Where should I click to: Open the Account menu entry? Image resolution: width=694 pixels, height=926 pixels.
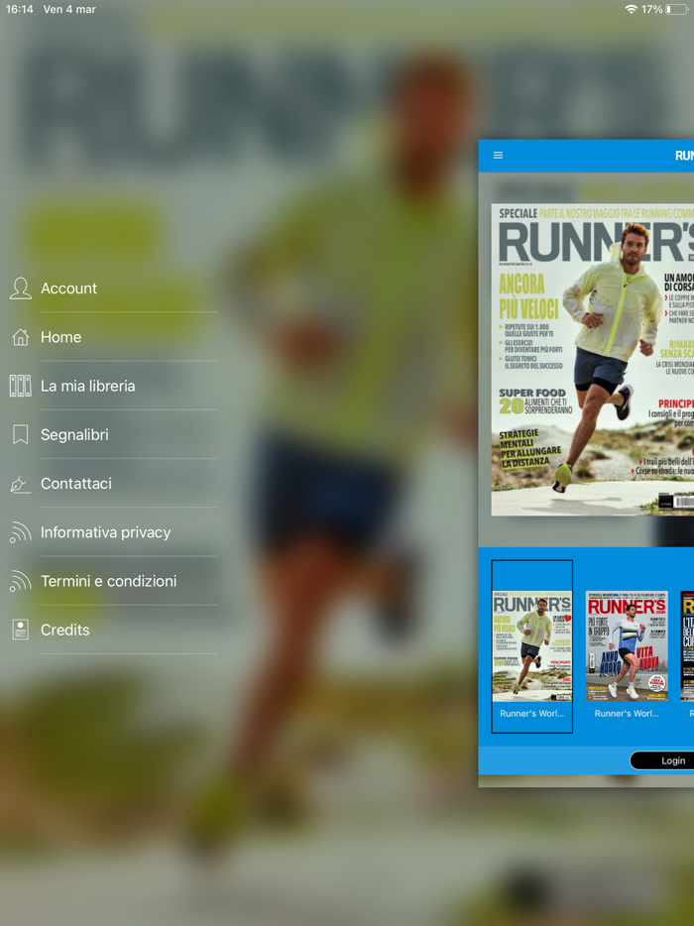tap(113, 289)
